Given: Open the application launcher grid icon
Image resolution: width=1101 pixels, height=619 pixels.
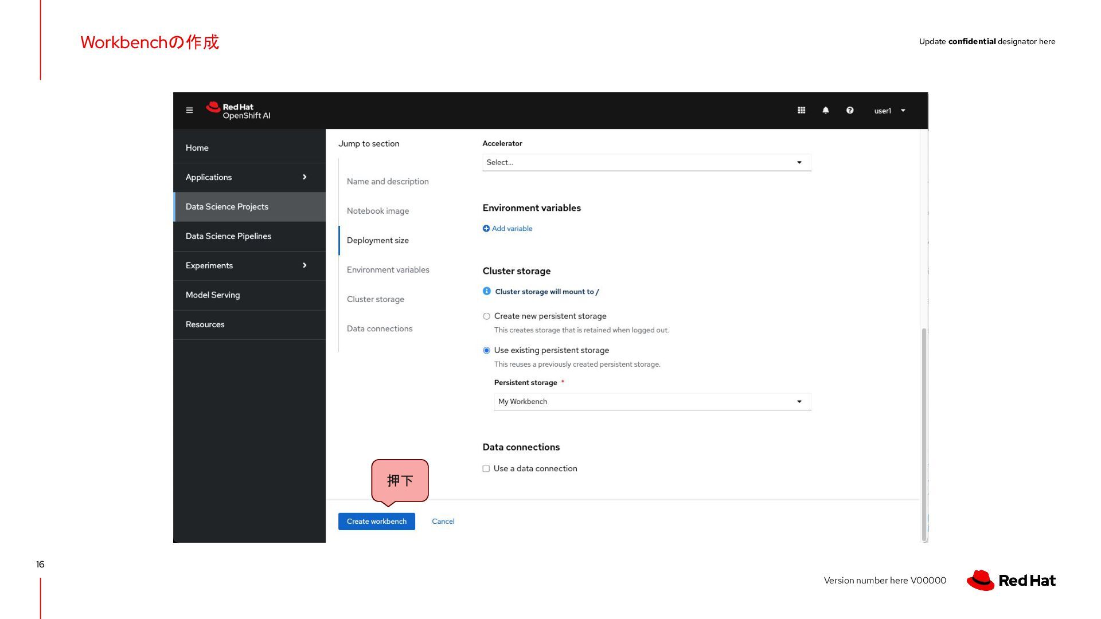Looking at the screenshot, I should [801, 111].
